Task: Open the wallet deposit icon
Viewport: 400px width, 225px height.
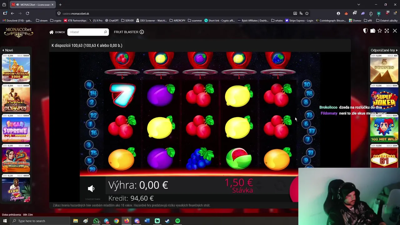Action: 372,31
